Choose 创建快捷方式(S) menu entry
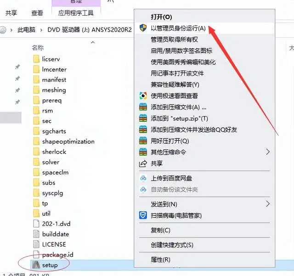Image resolution: width=294 pixels, height=276 pixels. coord(172,245)
